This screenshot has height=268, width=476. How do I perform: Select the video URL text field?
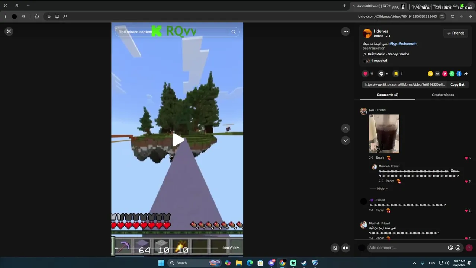405,85
